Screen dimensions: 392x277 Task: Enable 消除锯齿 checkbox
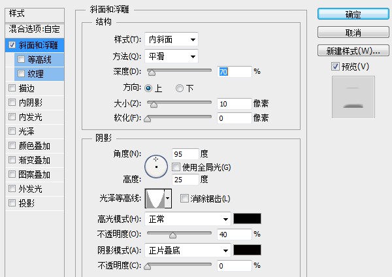click(x=184, y=199)
